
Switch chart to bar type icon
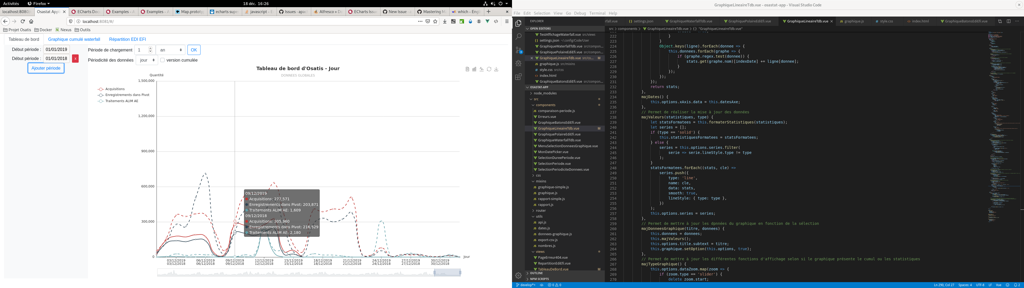point(474,69)
